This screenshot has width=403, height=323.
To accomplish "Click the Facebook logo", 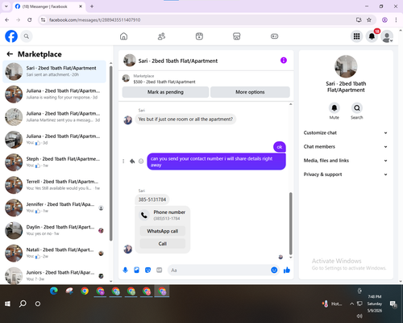I will [x=11, y=36].
